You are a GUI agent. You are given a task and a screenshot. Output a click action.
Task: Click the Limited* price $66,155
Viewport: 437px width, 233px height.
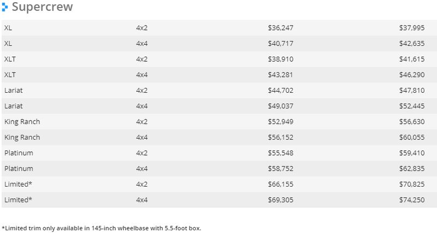pos(280,184)
